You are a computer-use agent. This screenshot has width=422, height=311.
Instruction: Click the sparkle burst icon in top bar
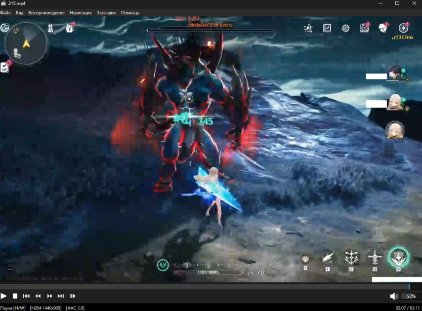[308, 28]
